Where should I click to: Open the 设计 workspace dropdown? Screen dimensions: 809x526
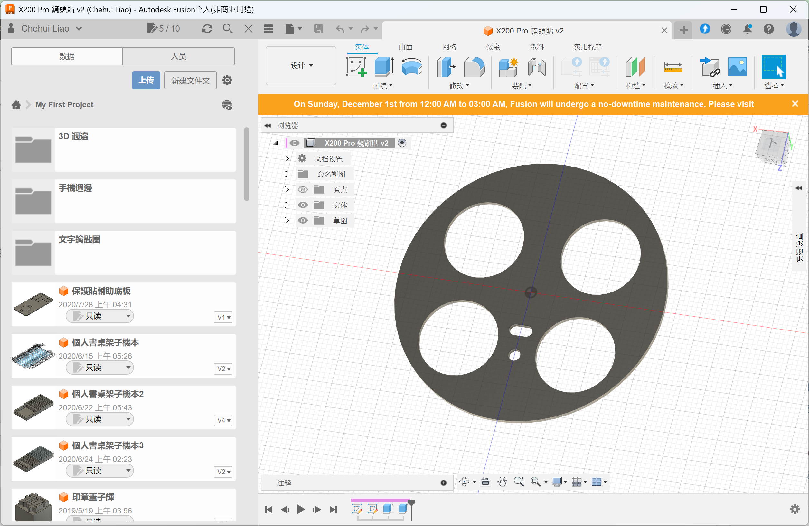301,65
